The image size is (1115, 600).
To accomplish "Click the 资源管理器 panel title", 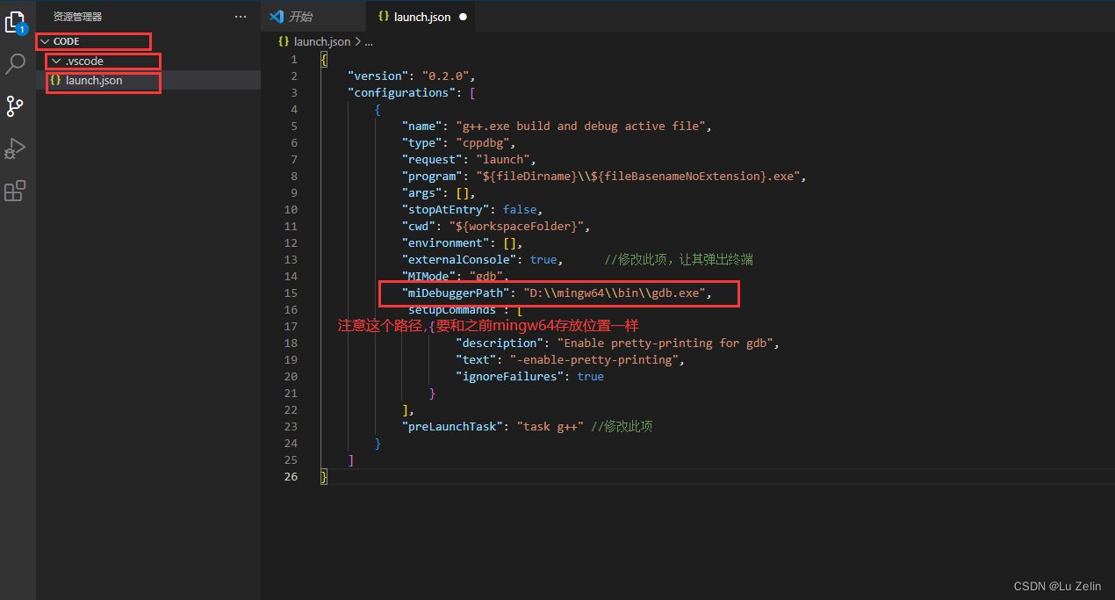I will coord(77,17).
